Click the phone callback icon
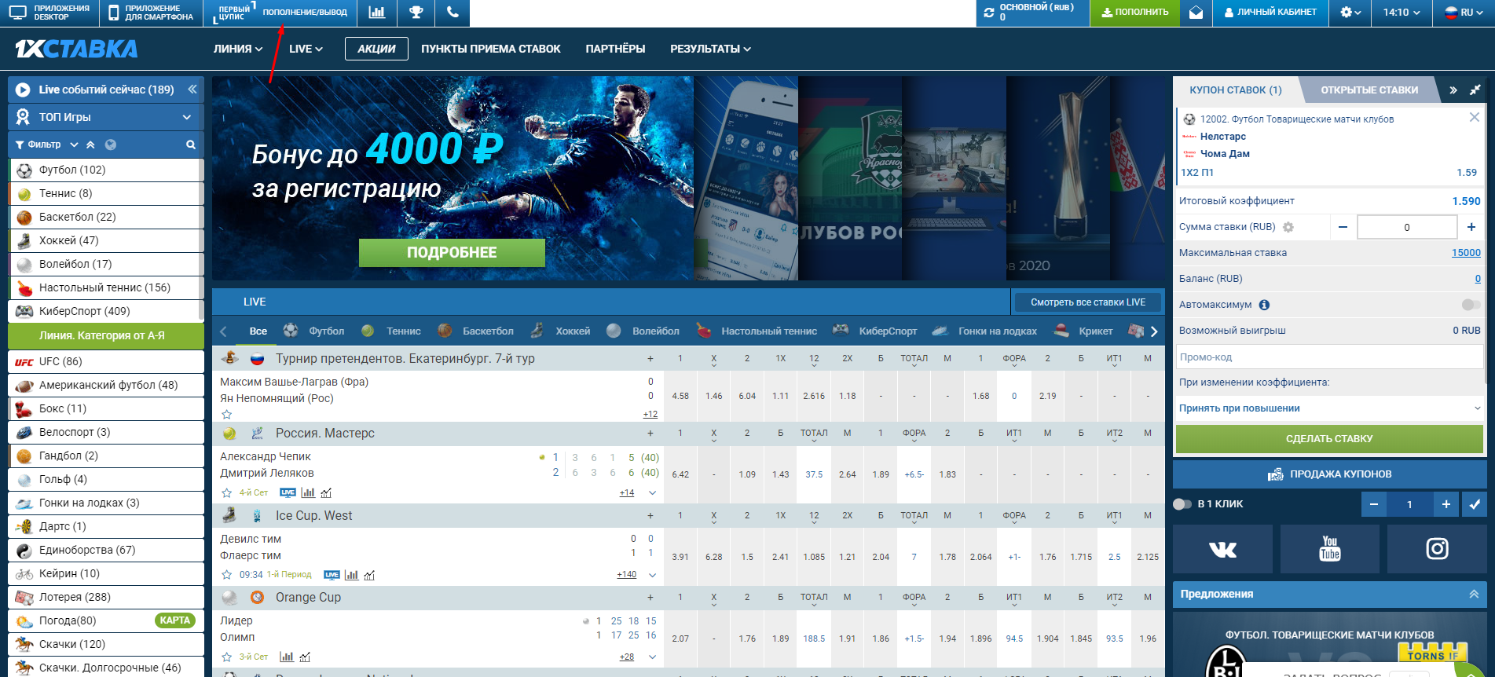The image size is (1495, 677). click(x=452, y=13)
